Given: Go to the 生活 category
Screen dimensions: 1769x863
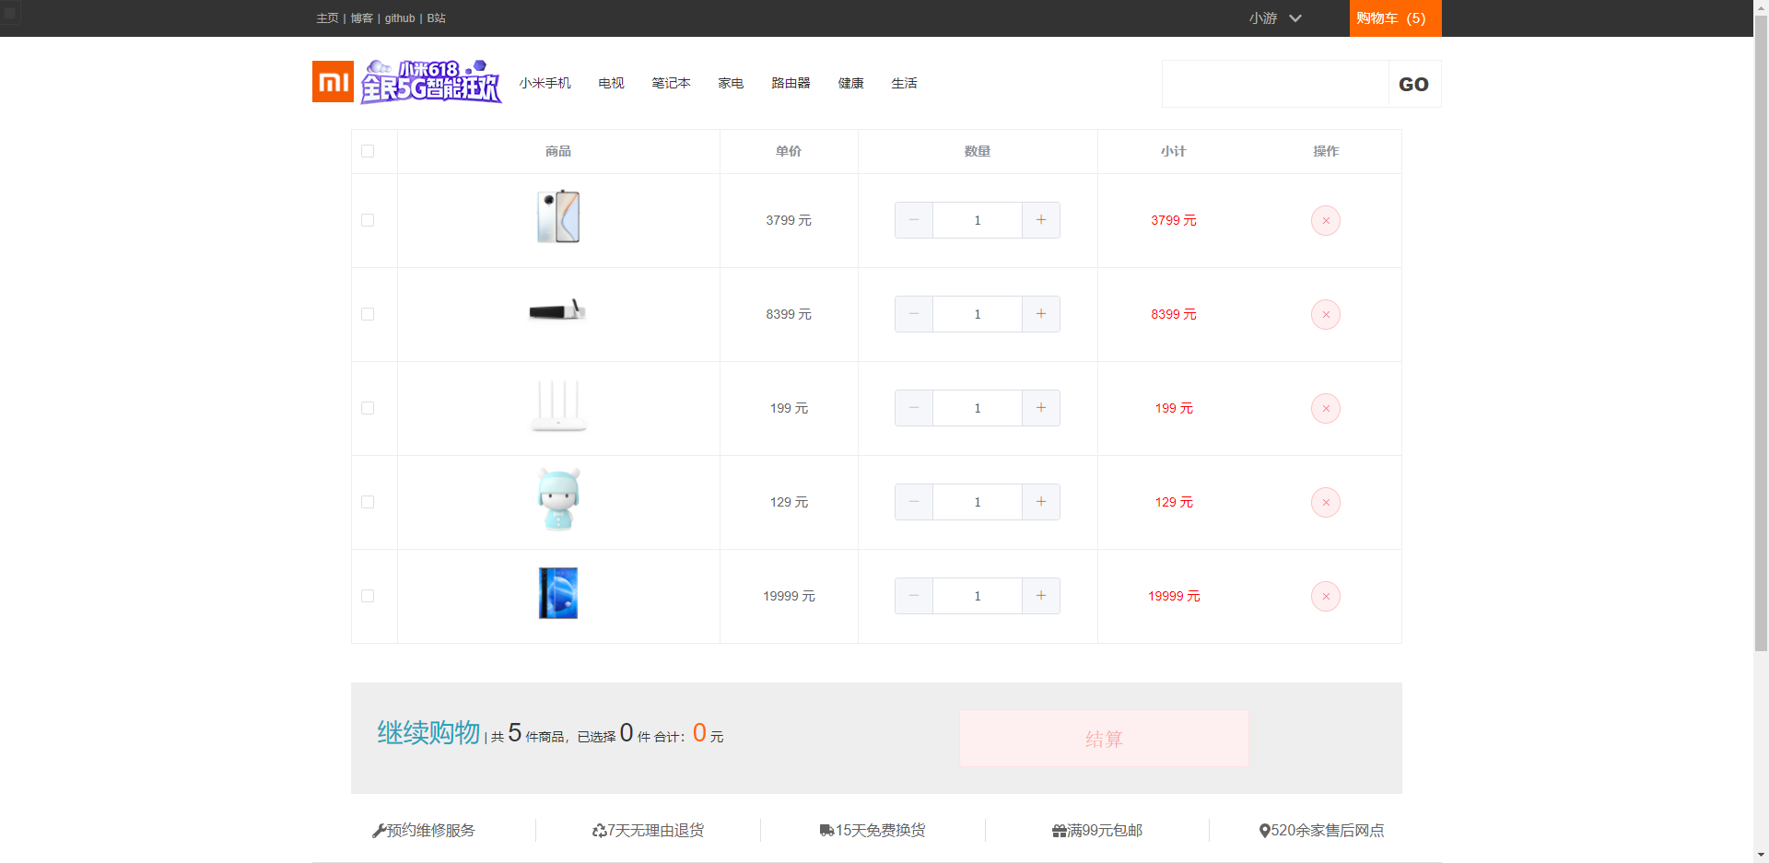Looking at the screenshot, I should coord(904,83).
